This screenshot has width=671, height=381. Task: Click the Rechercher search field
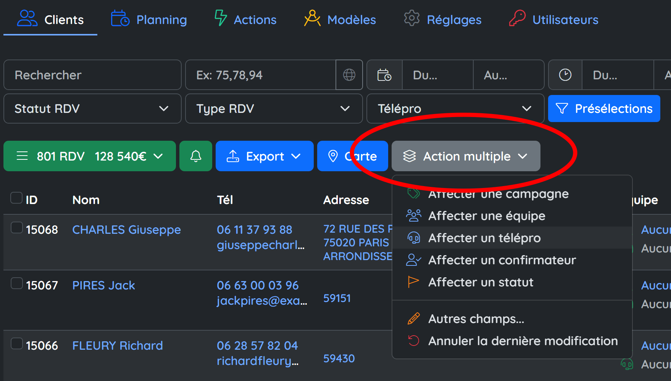pyautogui.click(x=92, y=75)
